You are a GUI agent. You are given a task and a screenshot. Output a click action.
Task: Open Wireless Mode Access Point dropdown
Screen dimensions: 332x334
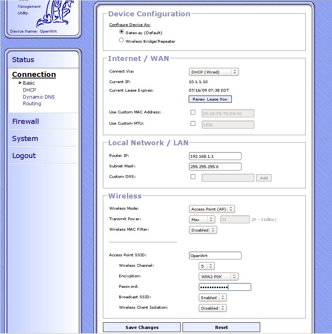[x=212, y=209]
